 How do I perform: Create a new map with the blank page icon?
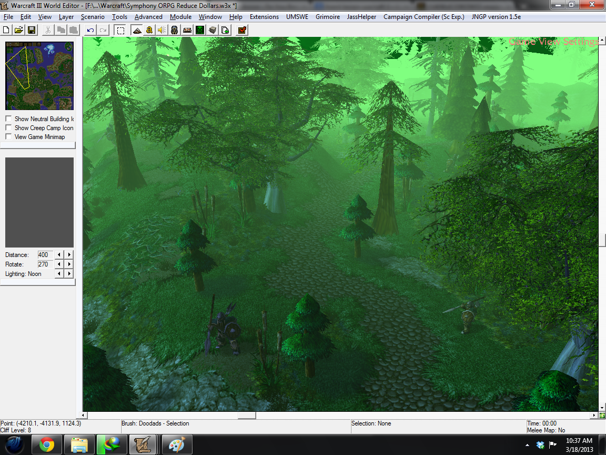[x=6, y=30]
